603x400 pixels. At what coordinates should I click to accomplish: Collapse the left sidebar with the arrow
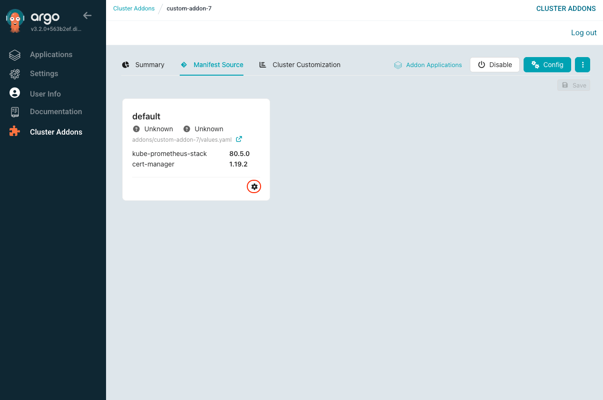pyautogui.click(x=87, y=15)
